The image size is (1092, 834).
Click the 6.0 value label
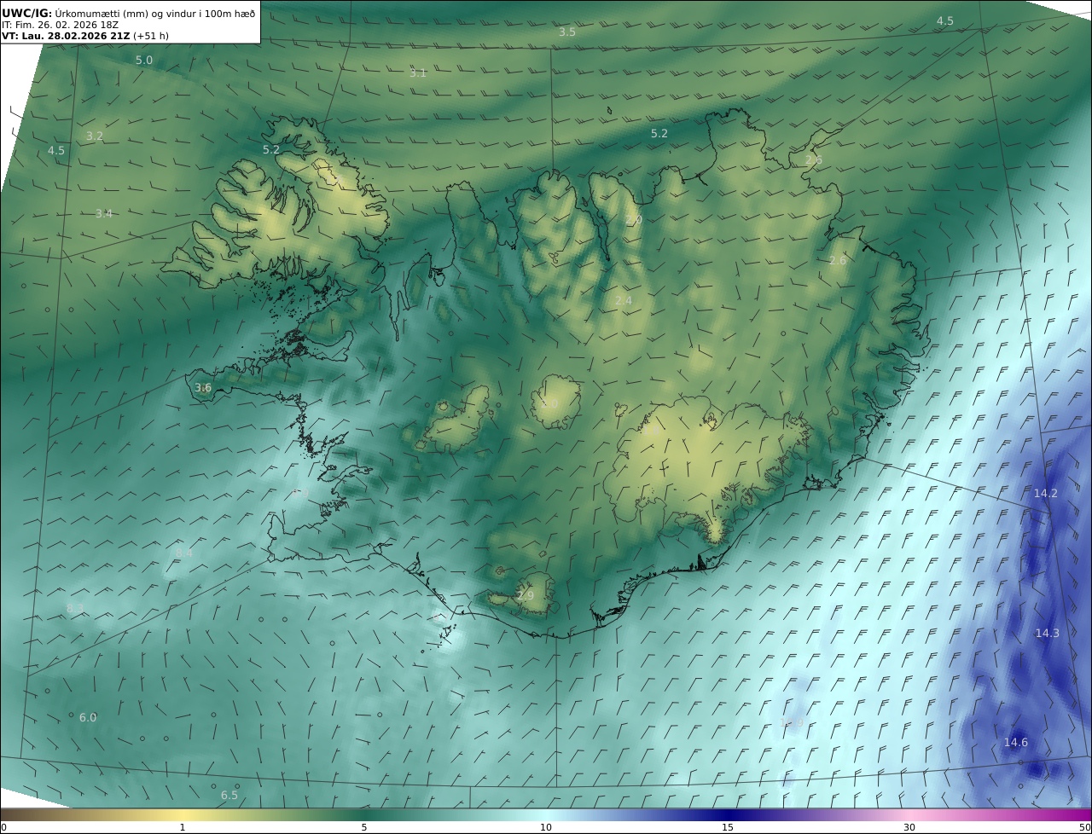click(88, 718)
